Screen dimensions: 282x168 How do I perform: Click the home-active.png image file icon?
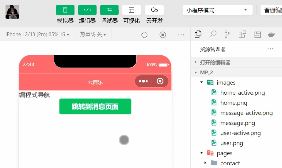214,92
